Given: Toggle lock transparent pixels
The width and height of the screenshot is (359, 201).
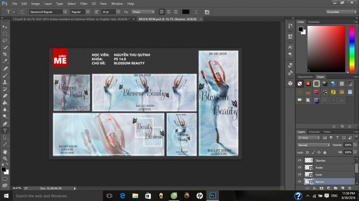Looking at the screenshot, I should point(307,152).
